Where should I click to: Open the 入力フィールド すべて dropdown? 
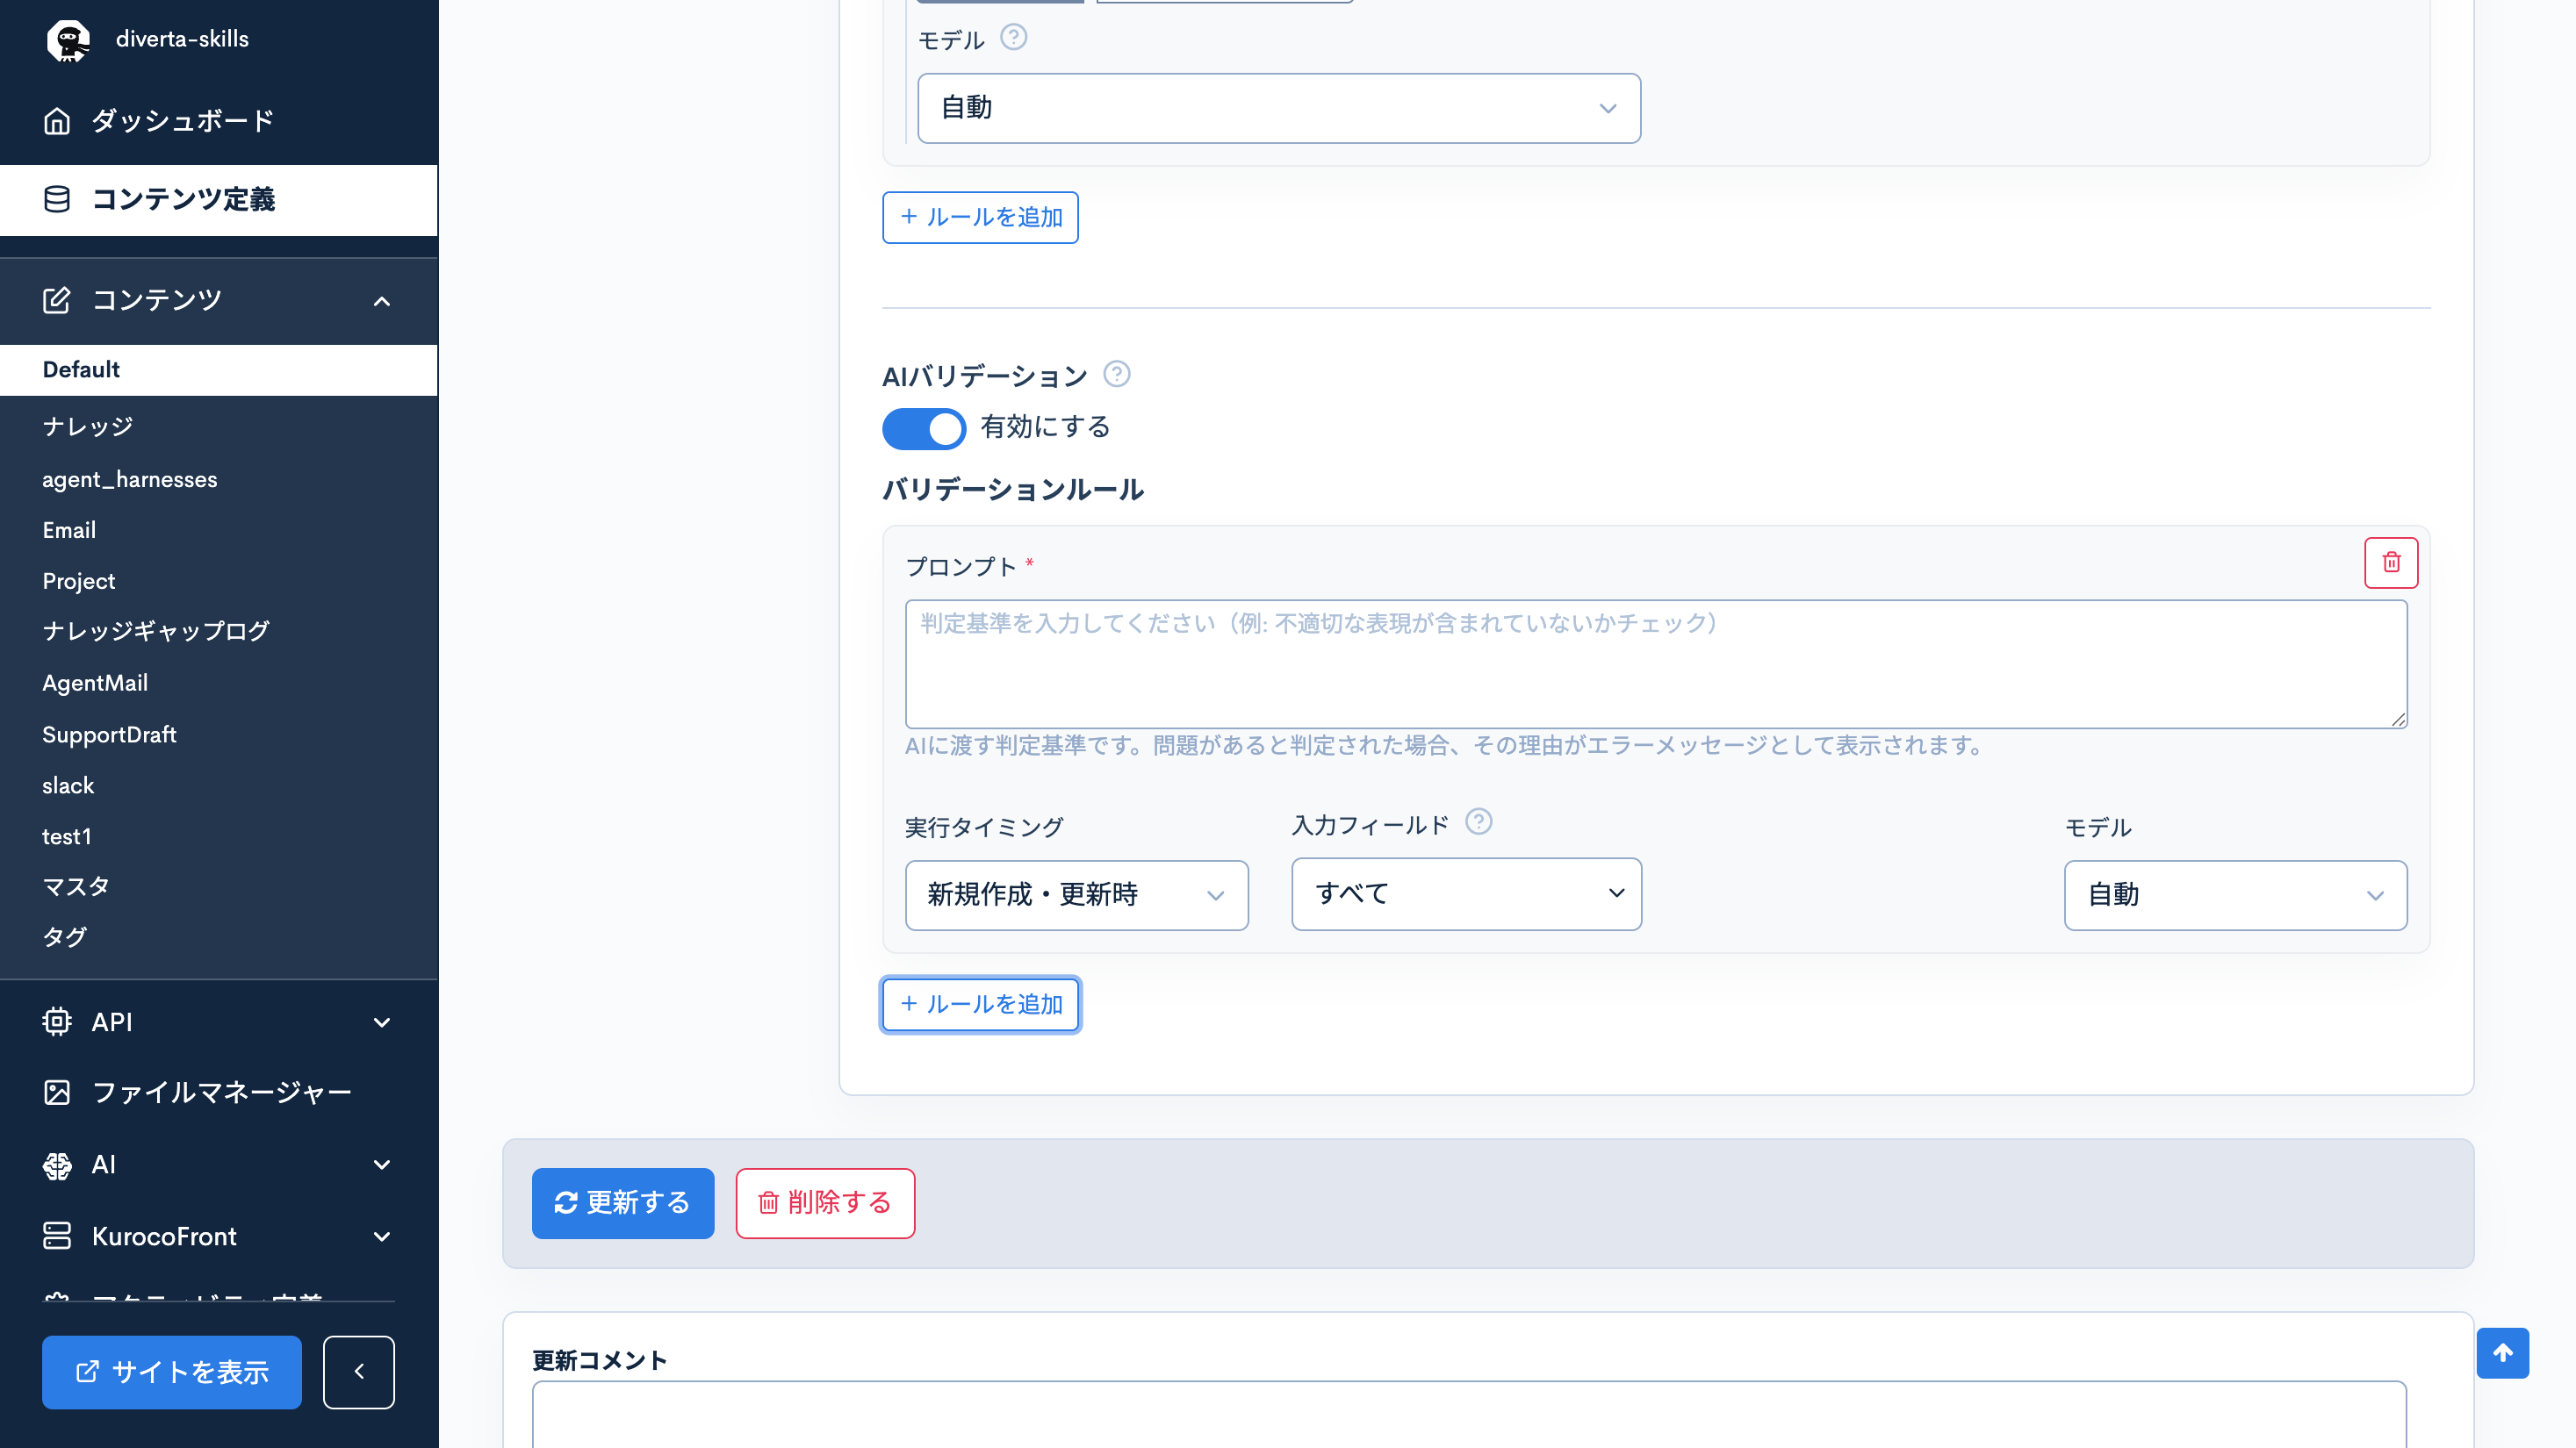[x=1466, y=893]
